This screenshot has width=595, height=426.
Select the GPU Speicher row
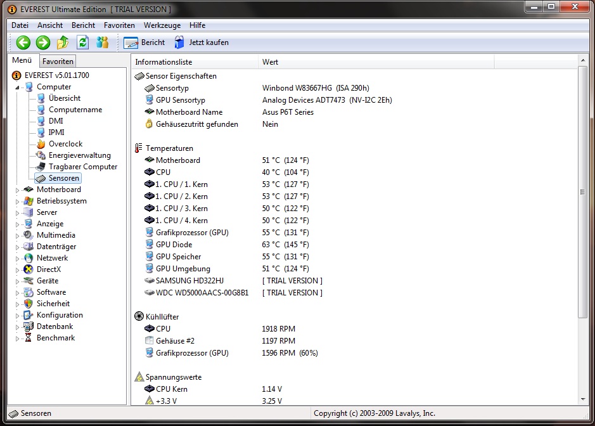227,257
